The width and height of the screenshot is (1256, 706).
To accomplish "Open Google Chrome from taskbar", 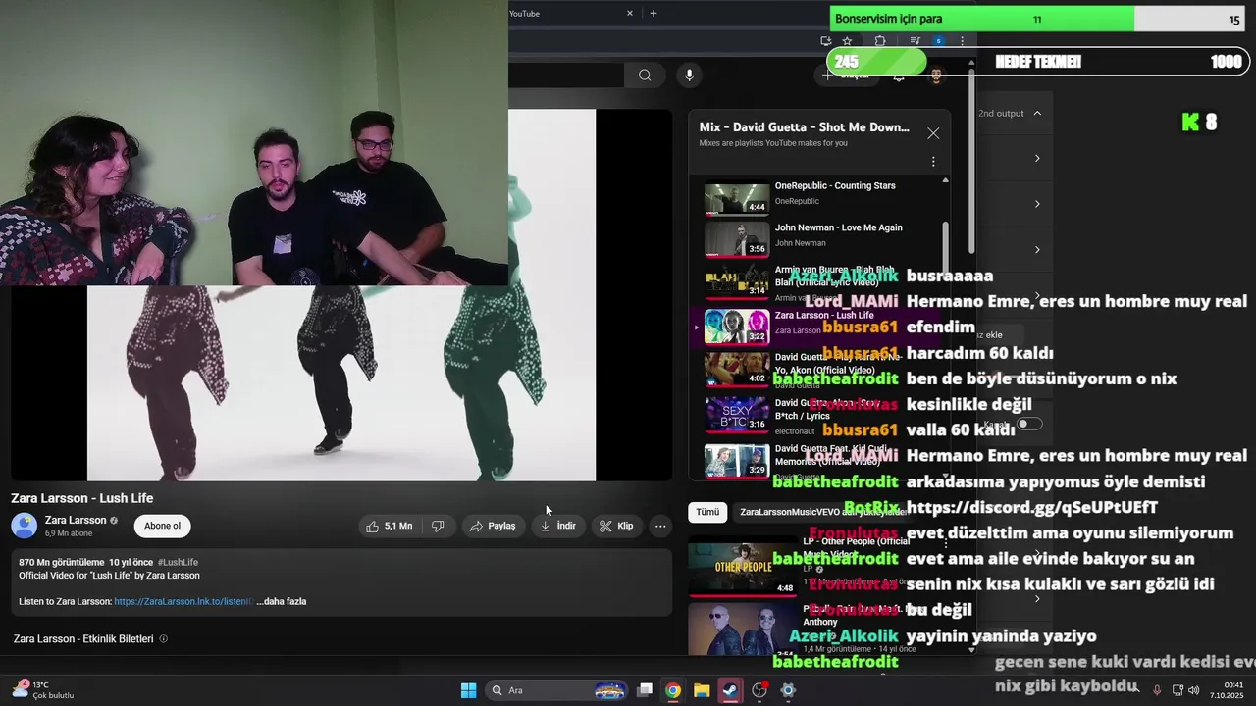I will click(673, 690).
